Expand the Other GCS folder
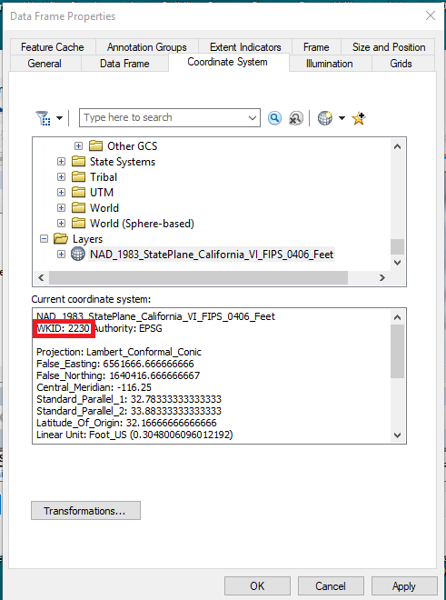Screen dimensions: 446x600 pos(78,145)
